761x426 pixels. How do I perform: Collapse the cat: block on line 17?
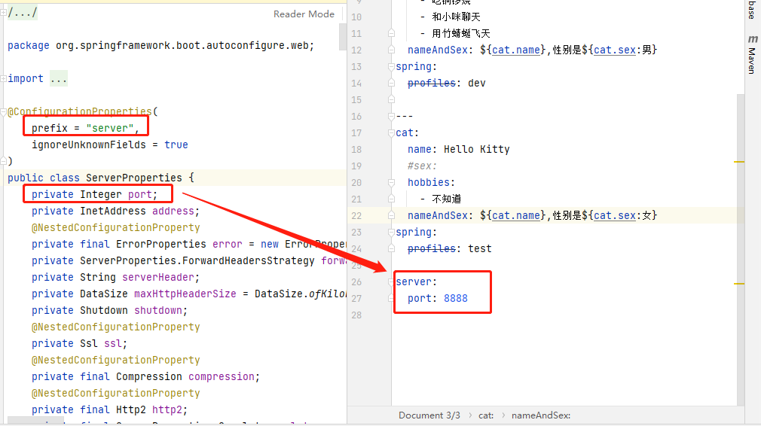[391, 132]
